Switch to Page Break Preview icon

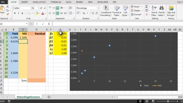153,101
